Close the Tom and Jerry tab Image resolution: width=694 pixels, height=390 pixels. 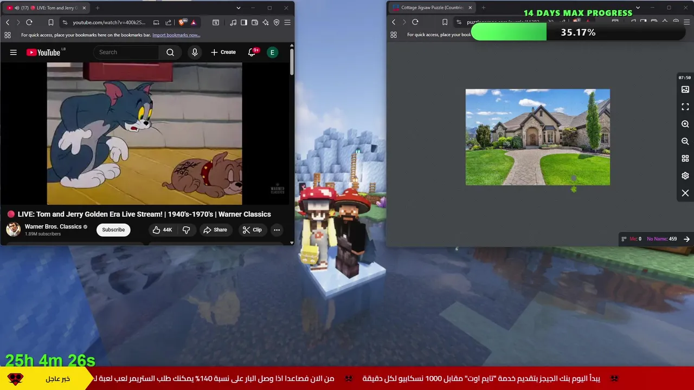tap(84, 8)
